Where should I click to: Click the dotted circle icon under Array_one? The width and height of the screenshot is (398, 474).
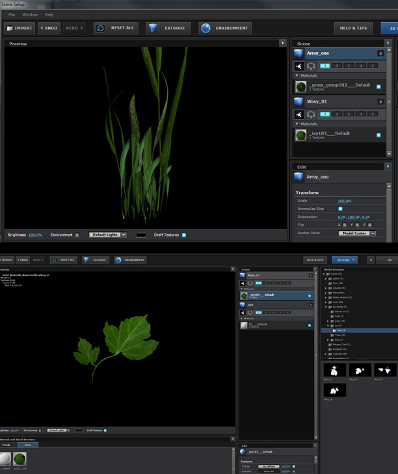310,66
